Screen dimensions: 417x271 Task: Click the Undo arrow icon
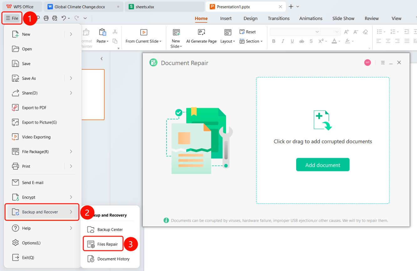tap(64, 18)
